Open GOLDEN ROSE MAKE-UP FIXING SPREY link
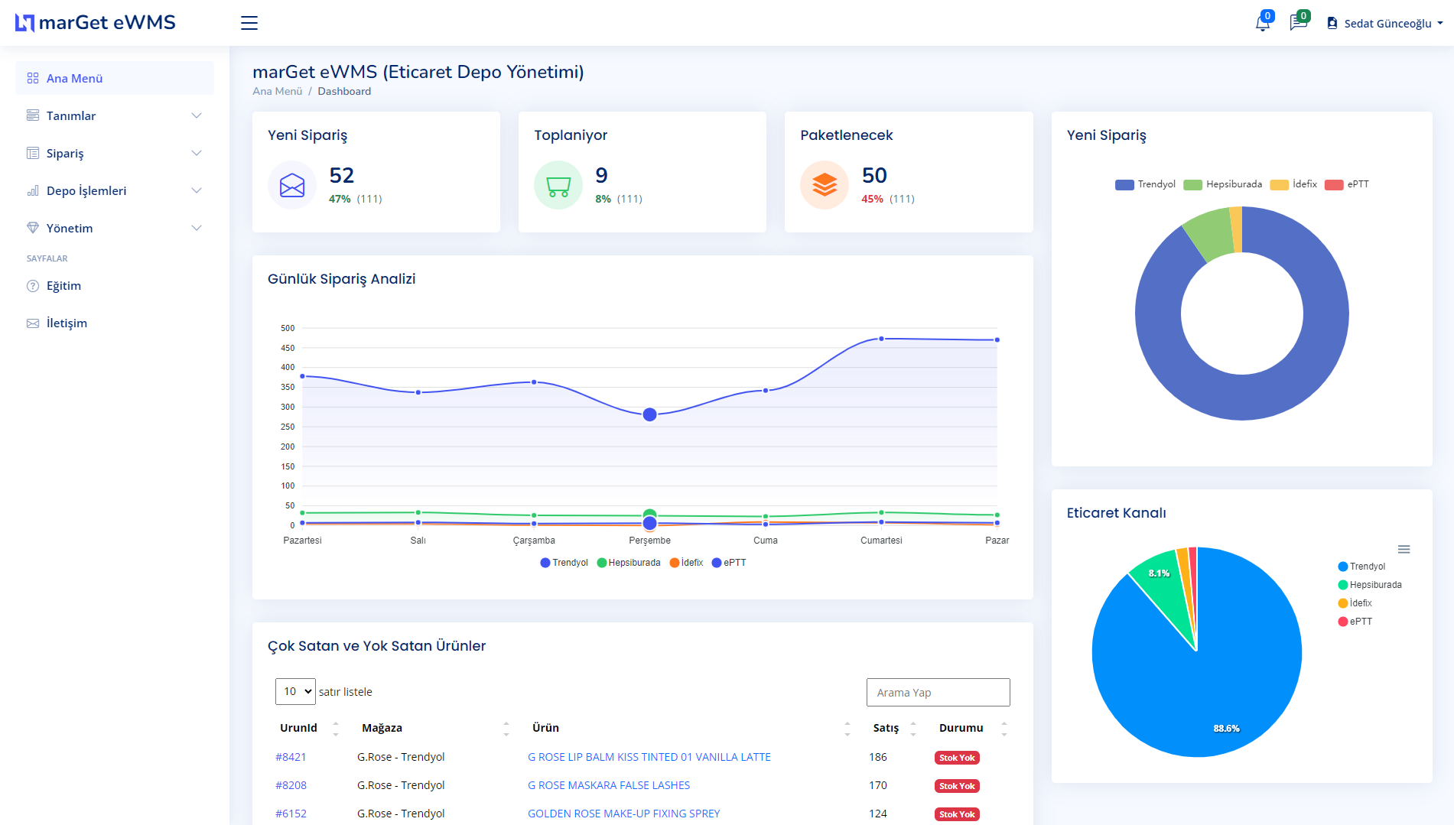This screenshot has width=1454, height=825. tap(624, 814)
